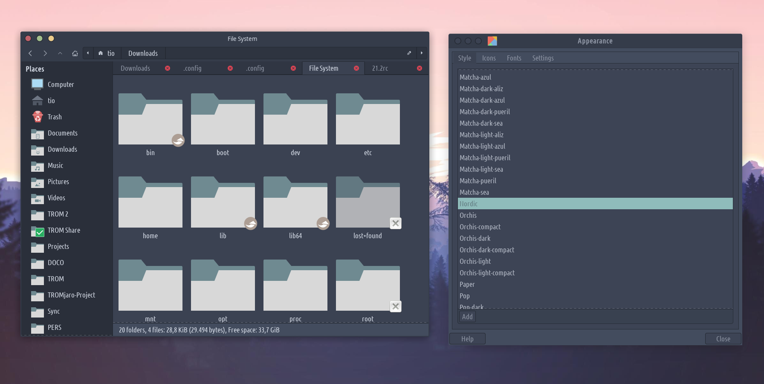Open the Fonts tab in Appearance
This screenshot has width=764, height=384.
coord(514,58)
